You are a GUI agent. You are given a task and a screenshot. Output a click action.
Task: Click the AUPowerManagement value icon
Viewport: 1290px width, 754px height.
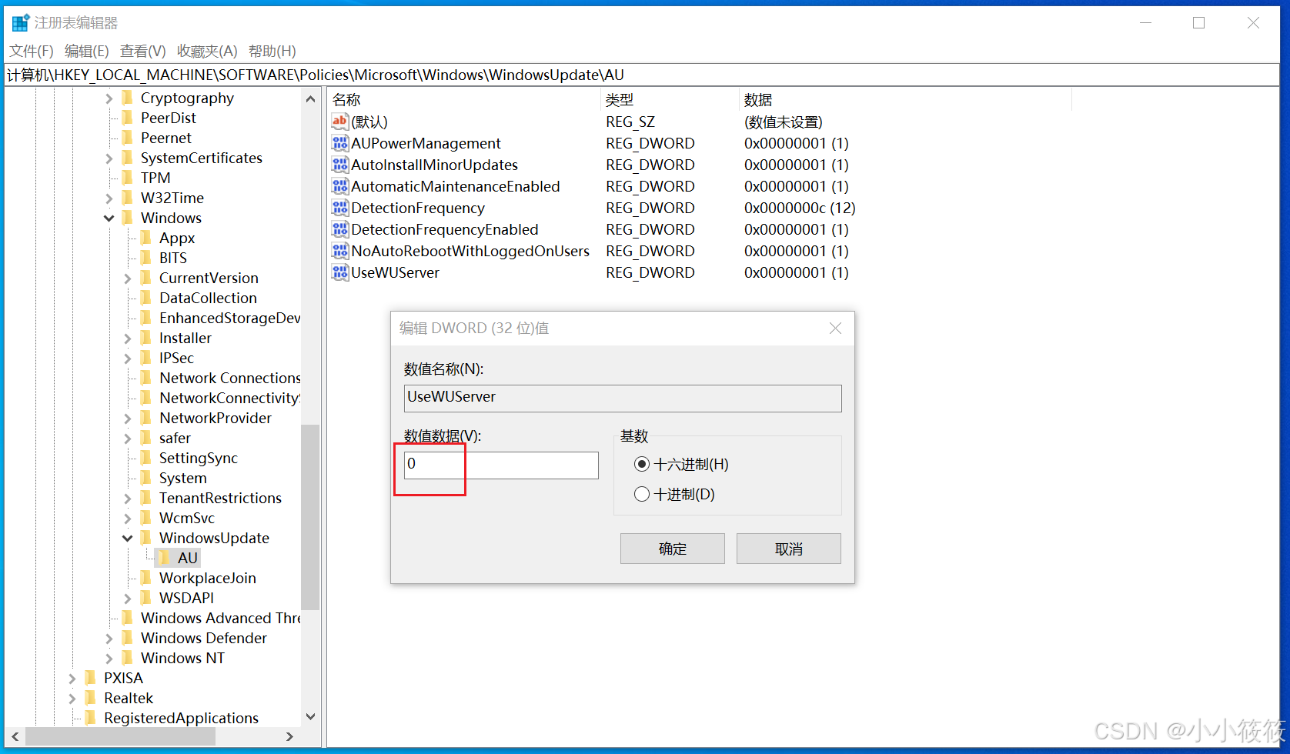coord(339,143)
